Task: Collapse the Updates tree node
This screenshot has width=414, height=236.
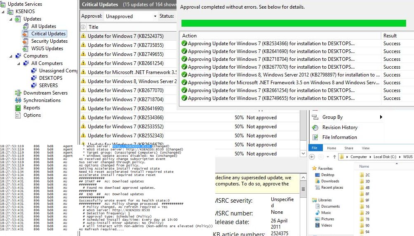Action: click(11, 19)
